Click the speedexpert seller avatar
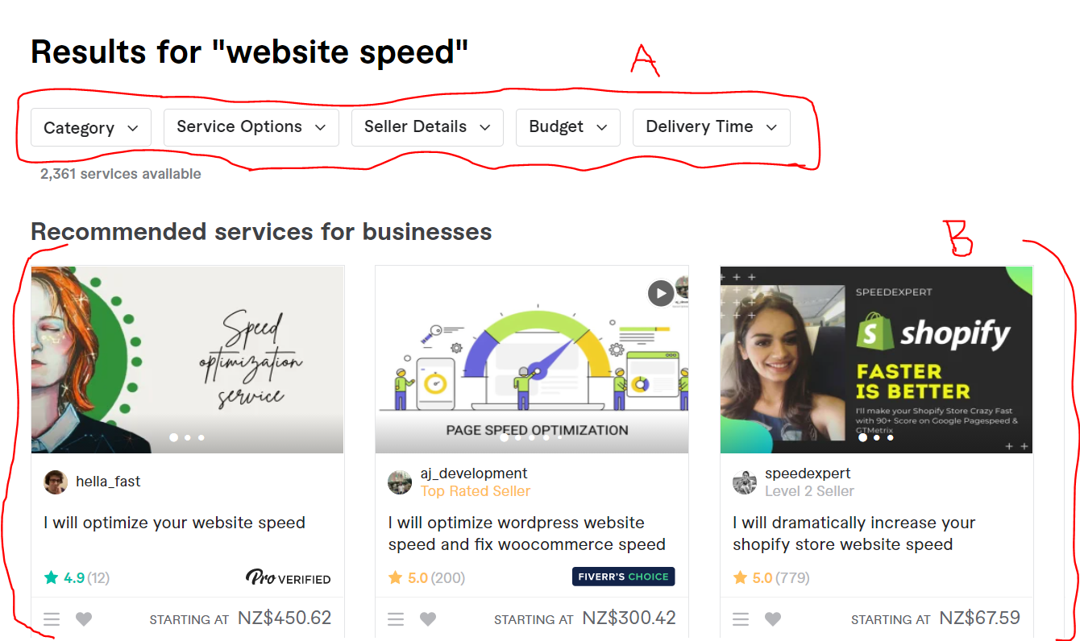Screen dimensions: 1080x641 [x=745, y=482]
